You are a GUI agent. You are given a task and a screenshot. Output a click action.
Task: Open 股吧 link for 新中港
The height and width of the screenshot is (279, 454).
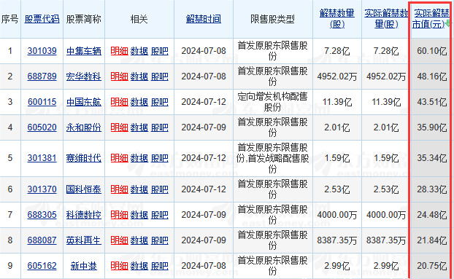[160, 266]
